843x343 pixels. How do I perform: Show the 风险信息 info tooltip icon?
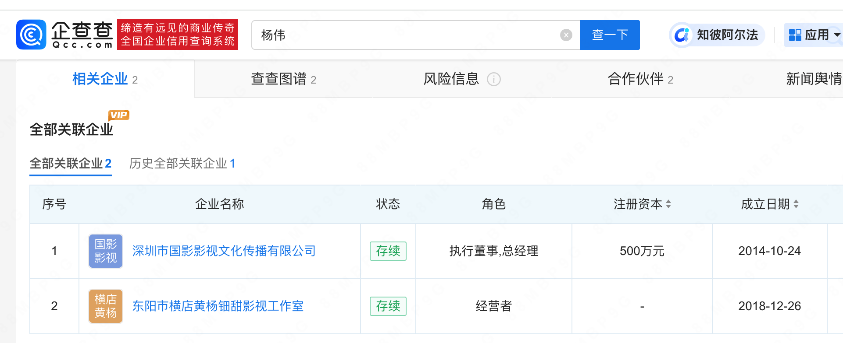[x=493, y=79]
